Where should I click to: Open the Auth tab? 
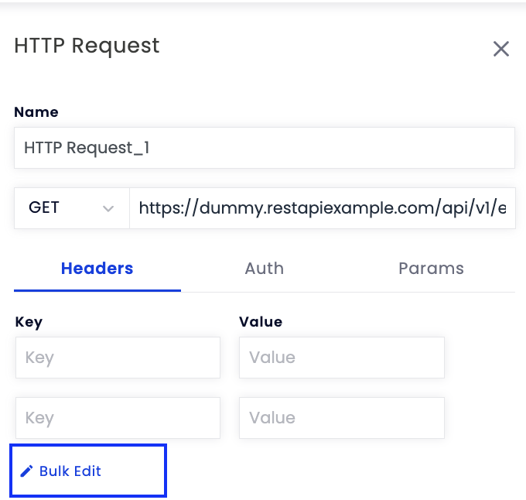pos(265,269)
